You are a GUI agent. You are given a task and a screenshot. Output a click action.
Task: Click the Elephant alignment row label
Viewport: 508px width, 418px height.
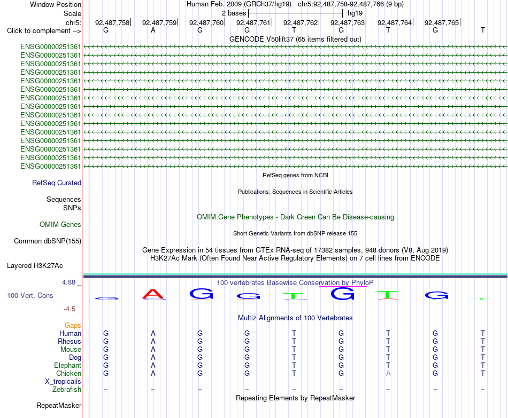pos(67,366)
